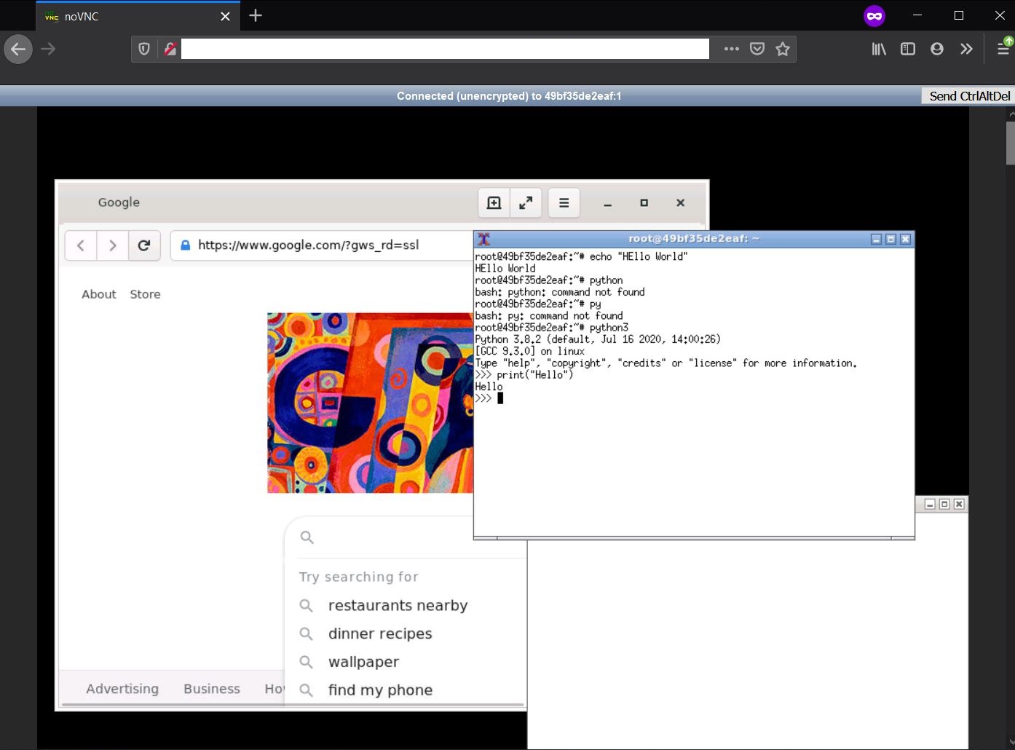Select 'find my phone' suggestion

pyautogui.click(x=380, y=690)
